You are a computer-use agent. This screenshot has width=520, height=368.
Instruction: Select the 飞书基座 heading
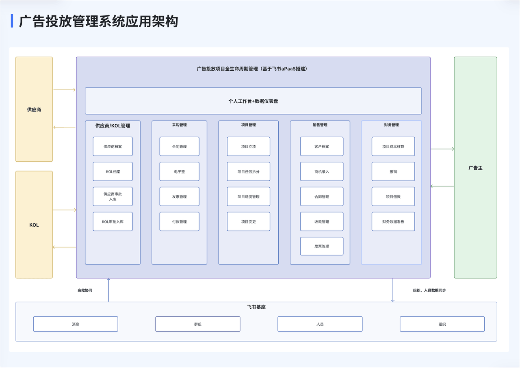[256, 307]
